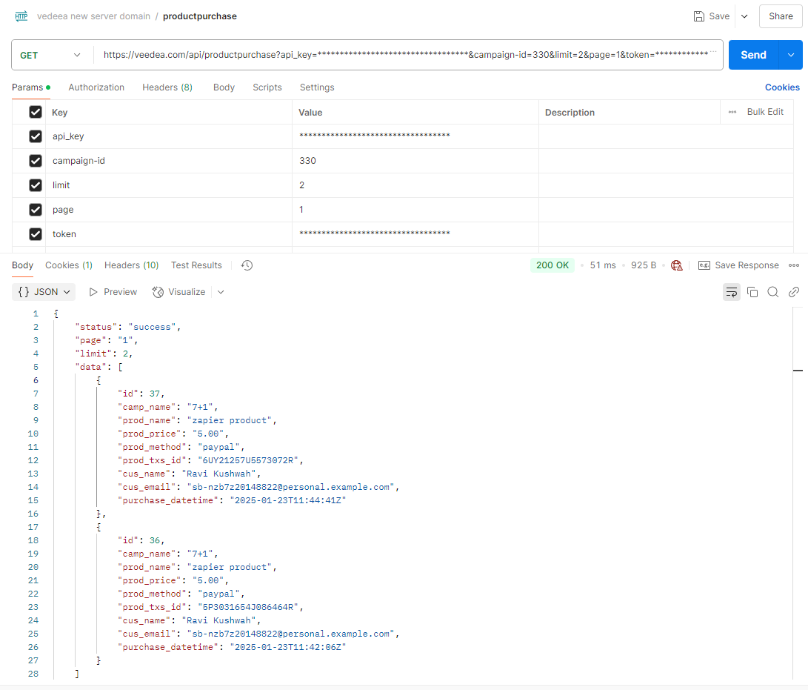Image resolution: width=808 pixels, height=690 pixels.
Task: Click the productpurchase request name
Action: [200, 16]
